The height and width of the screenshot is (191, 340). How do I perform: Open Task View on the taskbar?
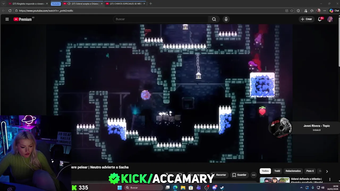point(168,188)
